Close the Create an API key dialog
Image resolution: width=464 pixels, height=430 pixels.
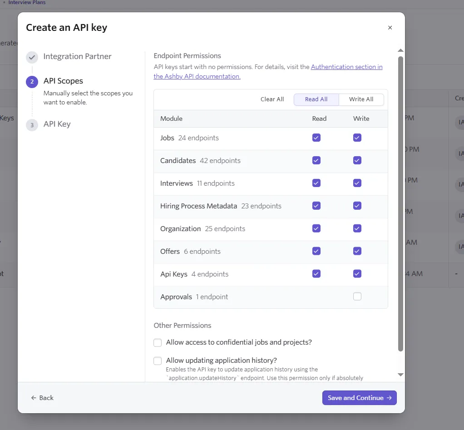[x=390, y=28]
